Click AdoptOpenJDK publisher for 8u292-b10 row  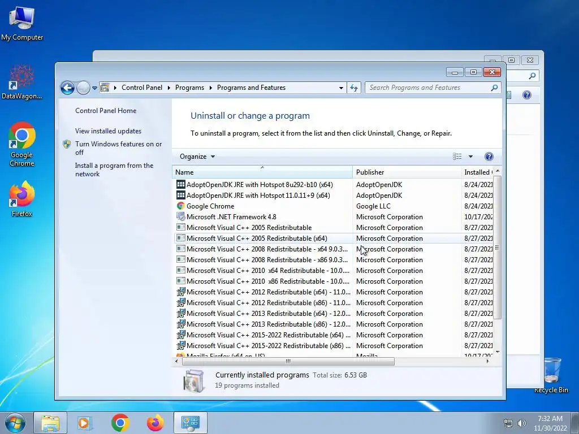(x=379, y=184)
